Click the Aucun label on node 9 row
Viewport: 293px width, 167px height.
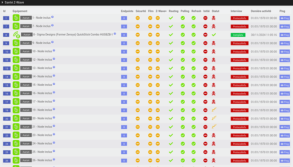pyautogui.click(x=26, y=43)
